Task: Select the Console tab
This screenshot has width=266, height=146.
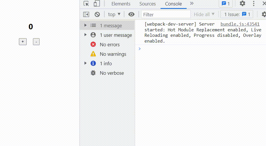Action: tap(173, 4)
